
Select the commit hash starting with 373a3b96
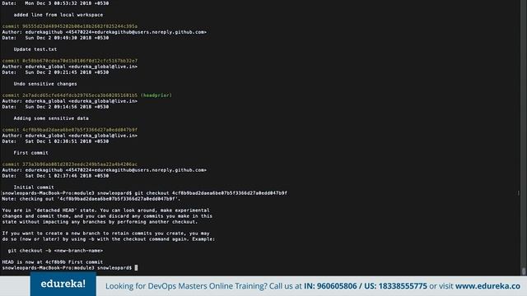(x=80, y=164)
